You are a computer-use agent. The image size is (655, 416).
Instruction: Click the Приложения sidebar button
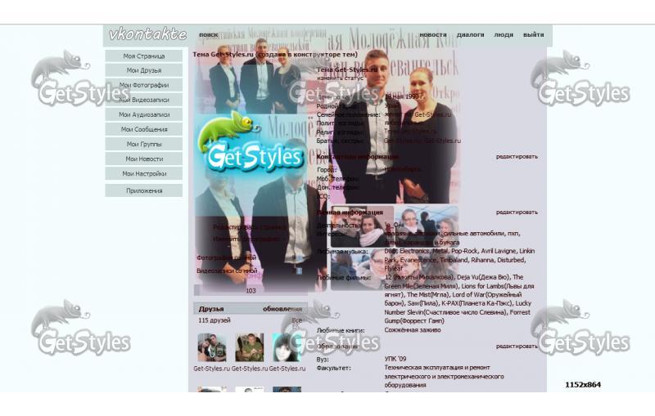[144, 190]
